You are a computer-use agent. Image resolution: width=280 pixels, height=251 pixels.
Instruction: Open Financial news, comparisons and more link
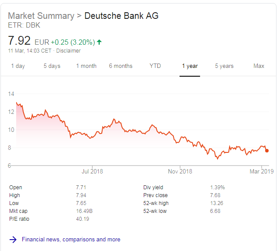71,240
